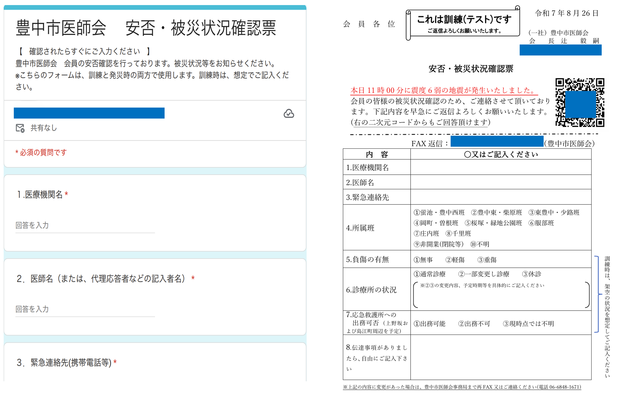Click the 共有なし label

pos(44,128)
